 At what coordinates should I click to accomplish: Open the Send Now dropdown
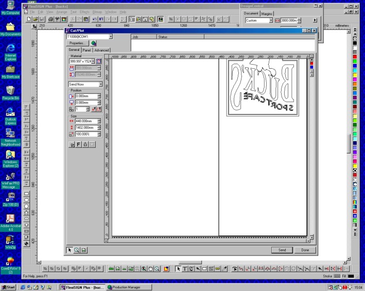tap(100, 84)
